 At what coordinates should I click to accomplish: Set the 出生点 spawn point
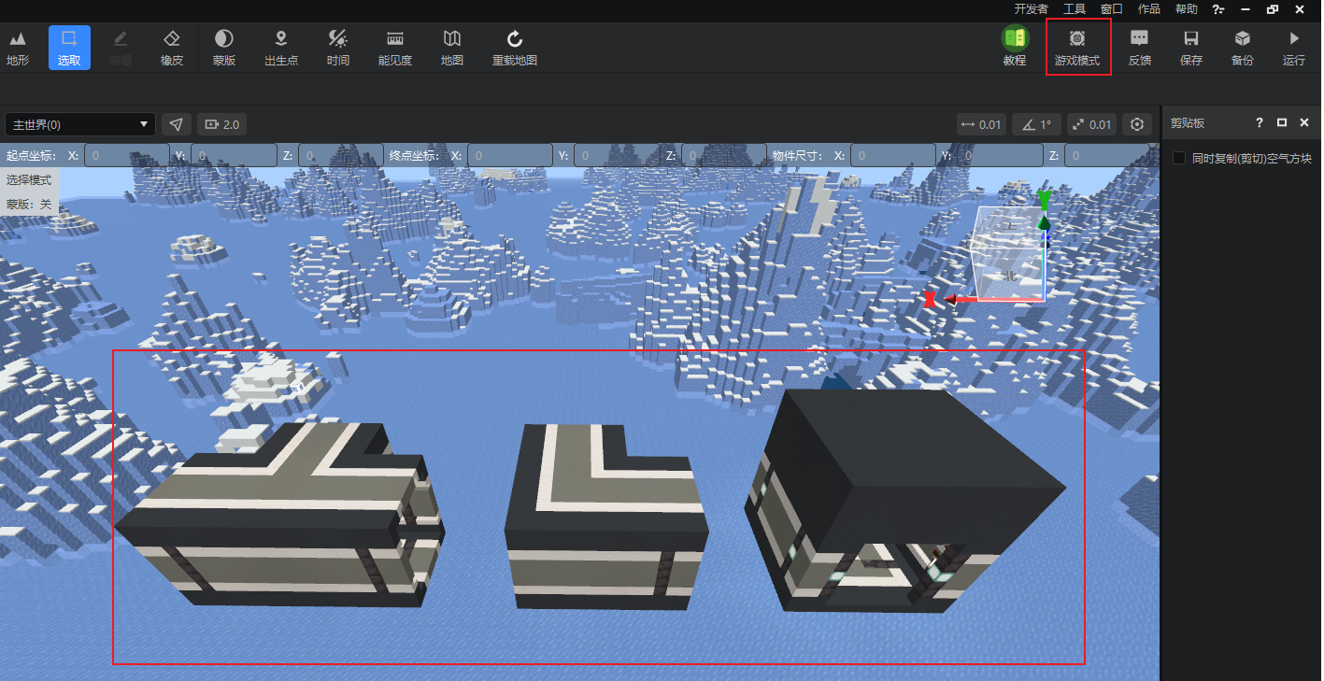(281, 48)
